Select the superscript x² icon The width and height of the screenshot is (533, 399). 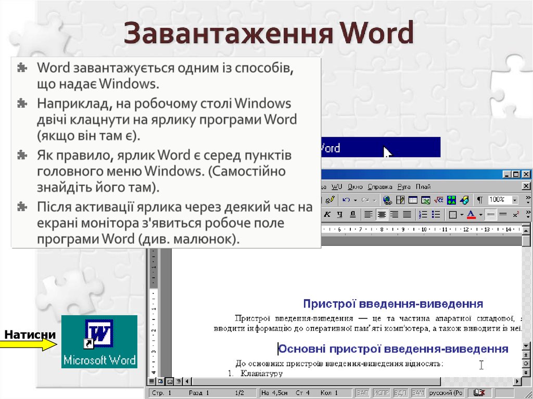[x=515, y=213]
